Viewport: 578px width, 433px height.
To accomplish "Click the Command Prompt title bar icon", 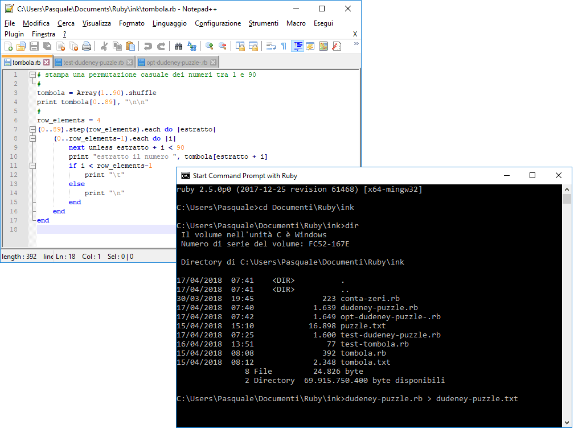I will (186, 176).
